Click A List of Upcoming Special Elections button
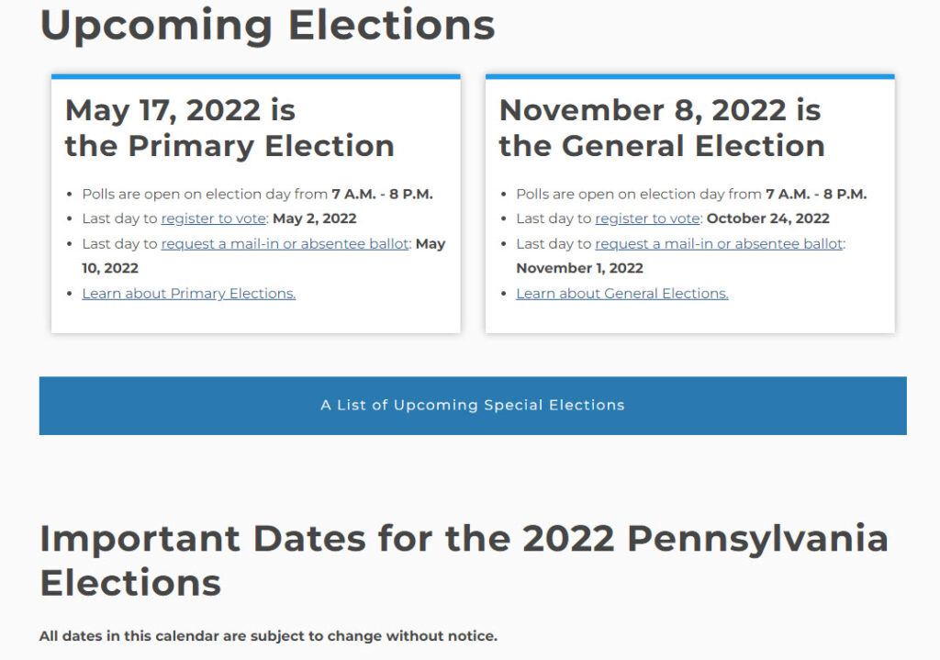This screenshot has height=660, width=940. coord(473,406)
